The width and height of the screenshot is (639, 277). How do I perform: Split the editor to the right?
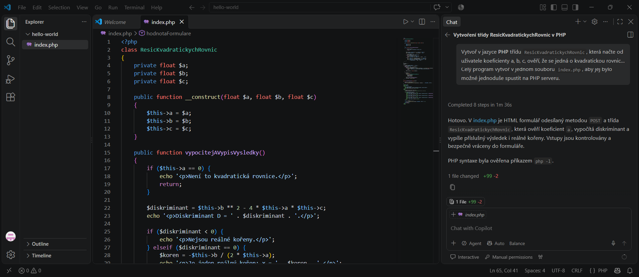422,22
